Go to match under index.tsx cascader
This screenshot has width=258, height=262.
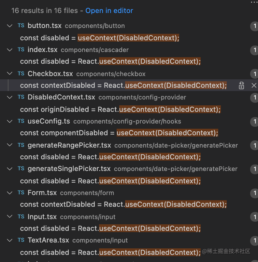pyautogui.click(x=110, y=61)
